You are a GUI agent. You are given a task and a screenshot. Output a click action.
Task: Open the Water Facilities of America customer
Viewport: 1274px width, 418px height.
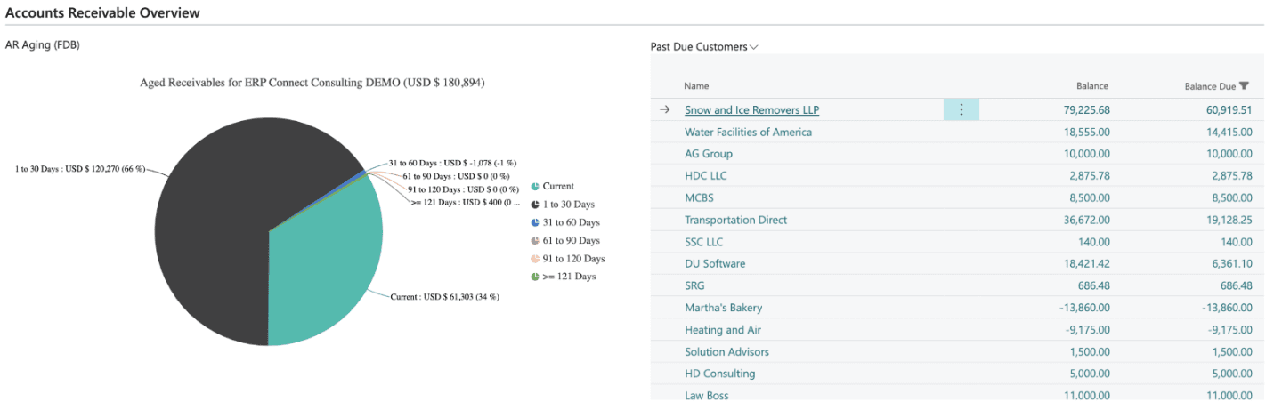click(x=748, y=133)
